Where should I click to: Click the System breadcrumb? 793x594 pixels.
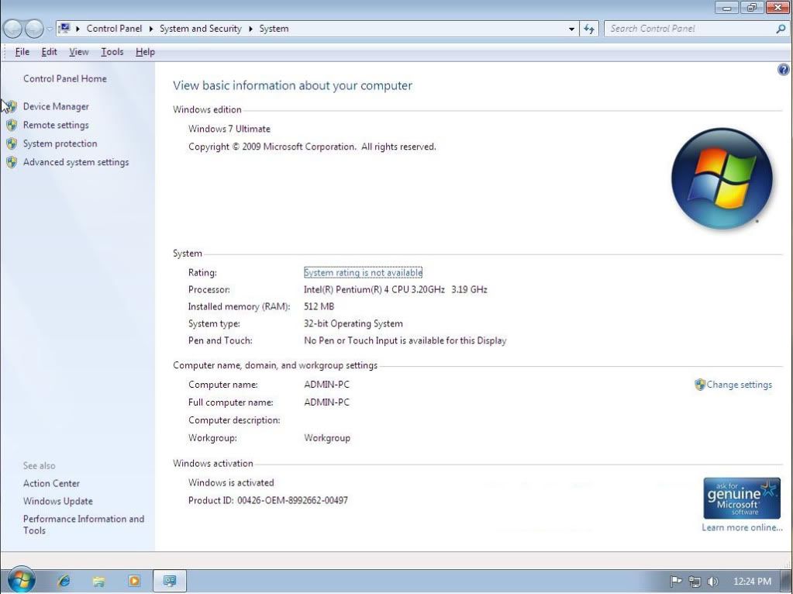(x=274, y=29)
